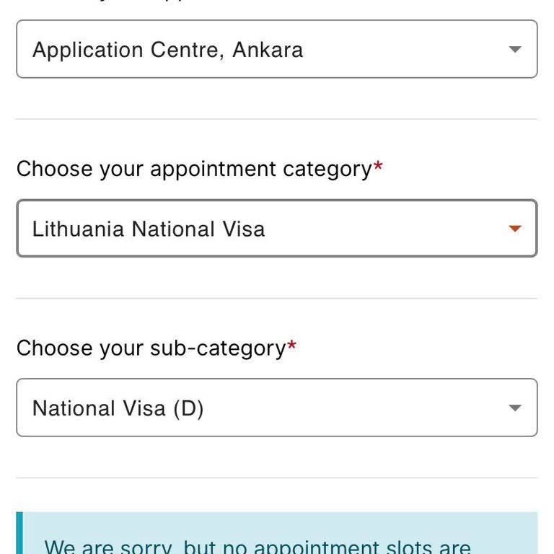Click the no appointment slots notice banner
This screenshot has width=554, height=554.
click(276, 534)
